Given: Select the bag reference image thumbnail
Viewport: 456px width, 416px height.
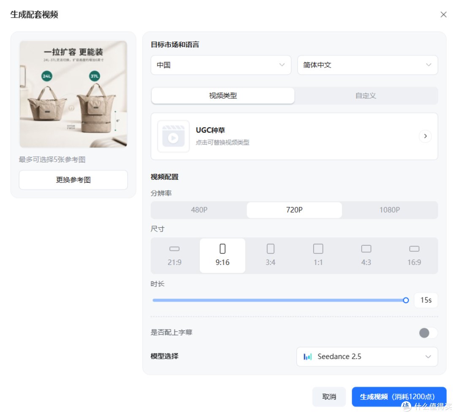Looking at the screenshot, I should (x=73, y=94).
